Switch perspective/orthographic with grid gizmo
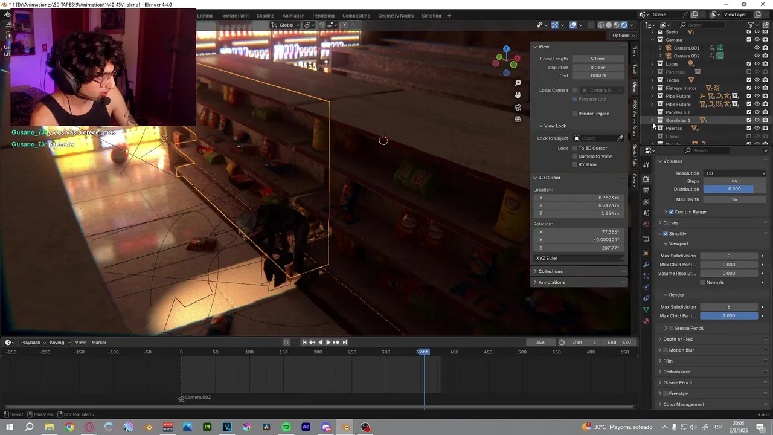The height and width of the screenshot is (435, 773). pyautogui.click(x=518, y=119)
